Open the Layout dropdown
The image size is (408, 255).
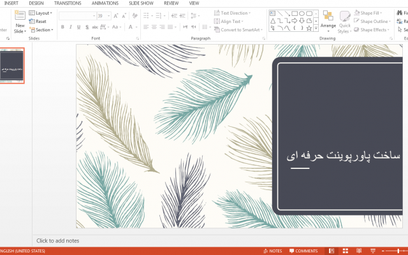(41, 13)
